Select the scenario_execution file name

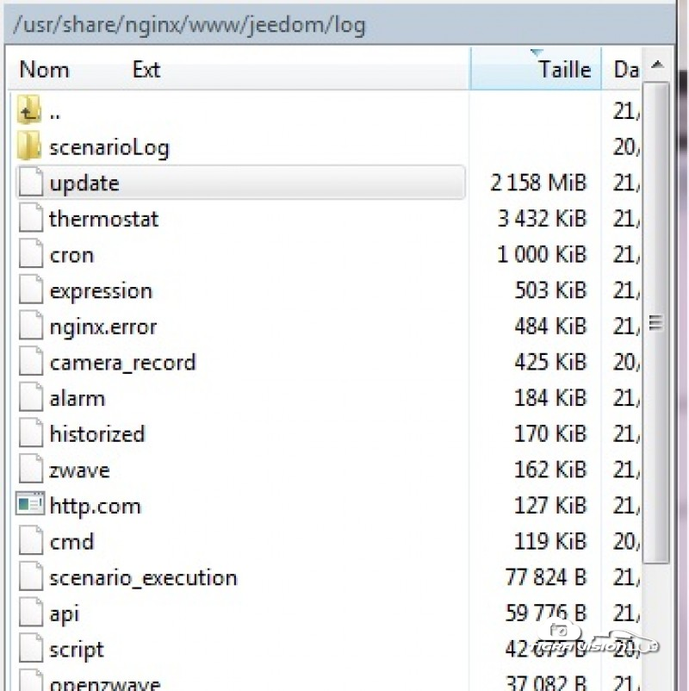point(143,577)
